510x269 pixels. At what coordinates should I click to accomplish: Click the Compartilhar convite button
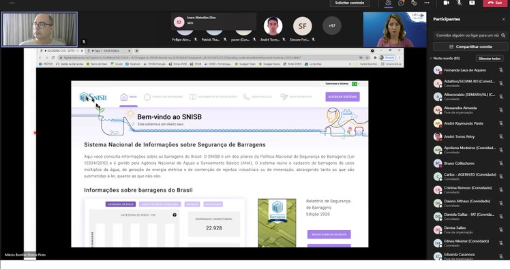pyautogui.click(x=470, y=47)
